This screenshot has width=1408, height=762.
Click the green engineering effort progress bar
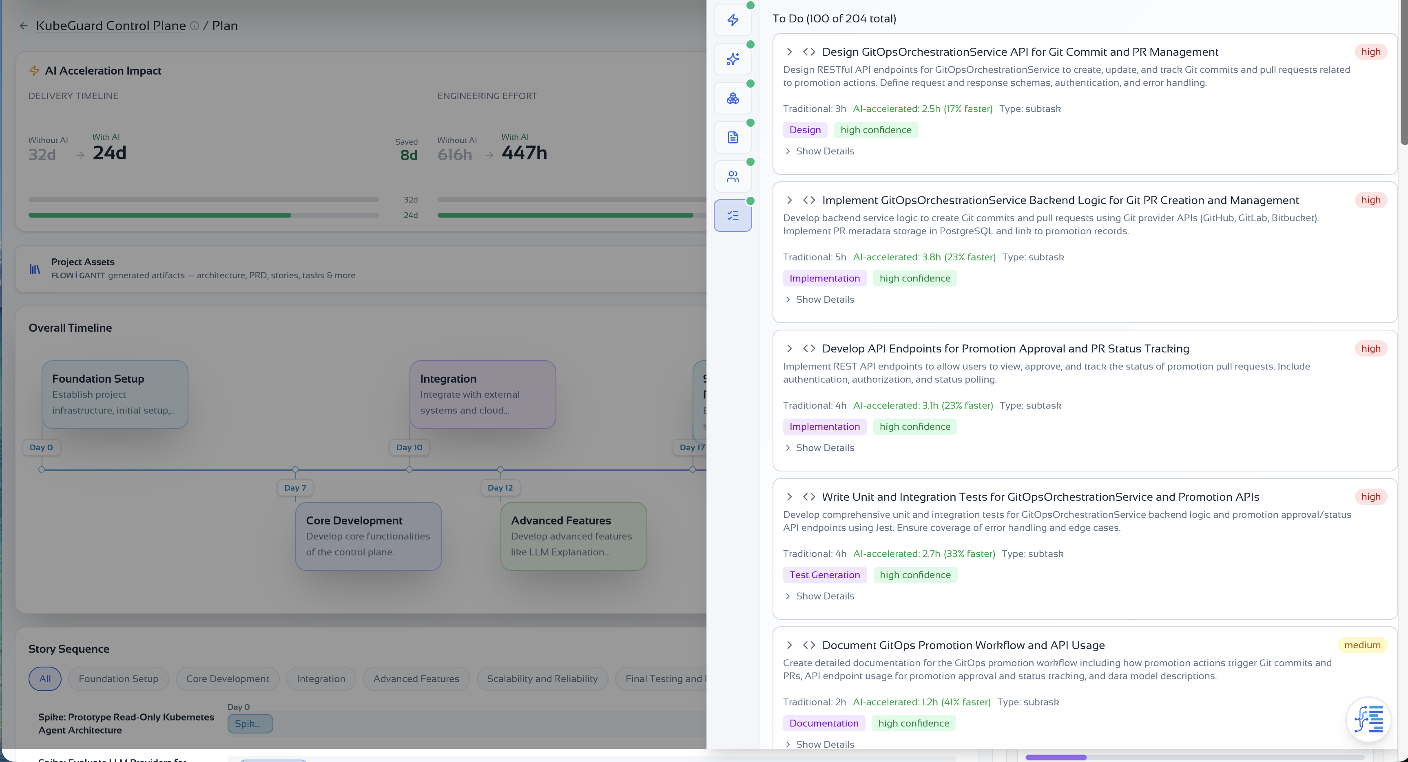[565, 215]
